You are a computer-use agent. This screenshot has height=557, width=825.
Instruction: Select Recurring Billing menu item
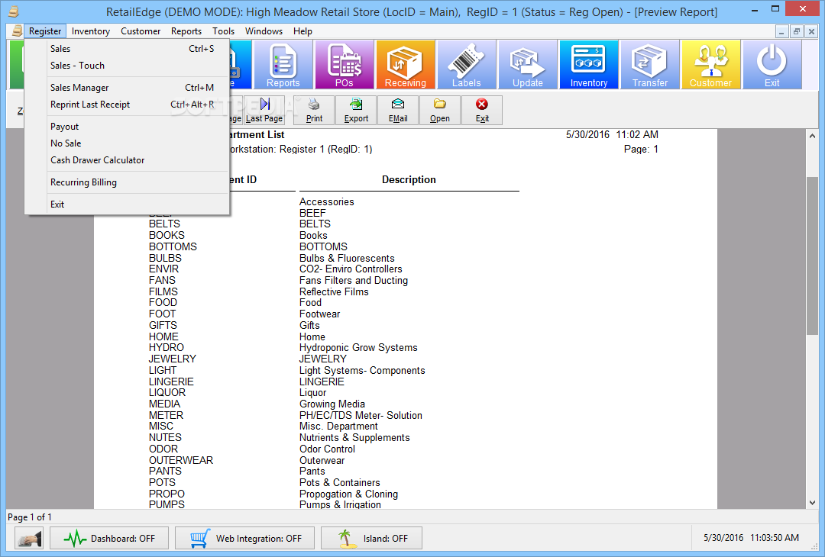(127, 182)
